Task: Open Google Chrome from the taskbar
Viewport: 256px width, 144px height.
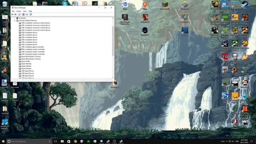Action: tap(75, 141)
